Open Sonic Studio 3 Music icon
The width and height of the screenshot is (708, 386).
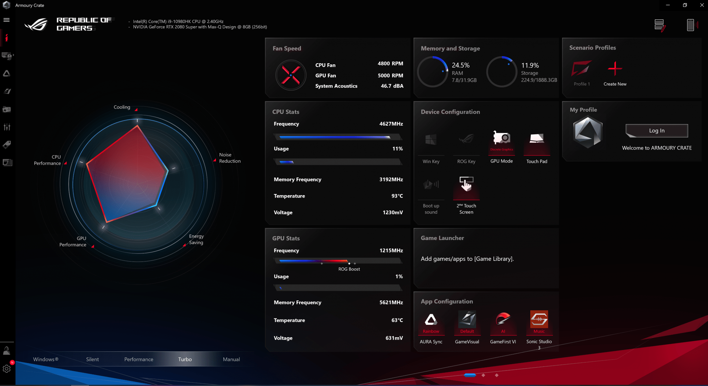(x=539, y=320)
